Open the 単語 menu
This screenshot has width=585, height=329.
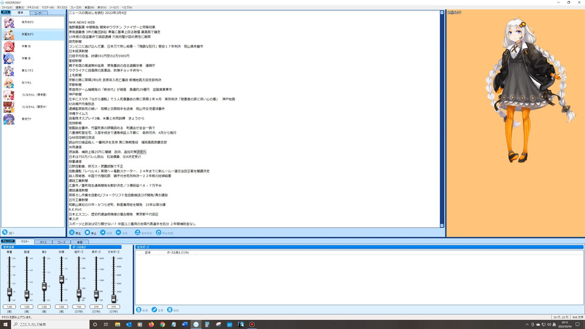[x=89, y=7]
